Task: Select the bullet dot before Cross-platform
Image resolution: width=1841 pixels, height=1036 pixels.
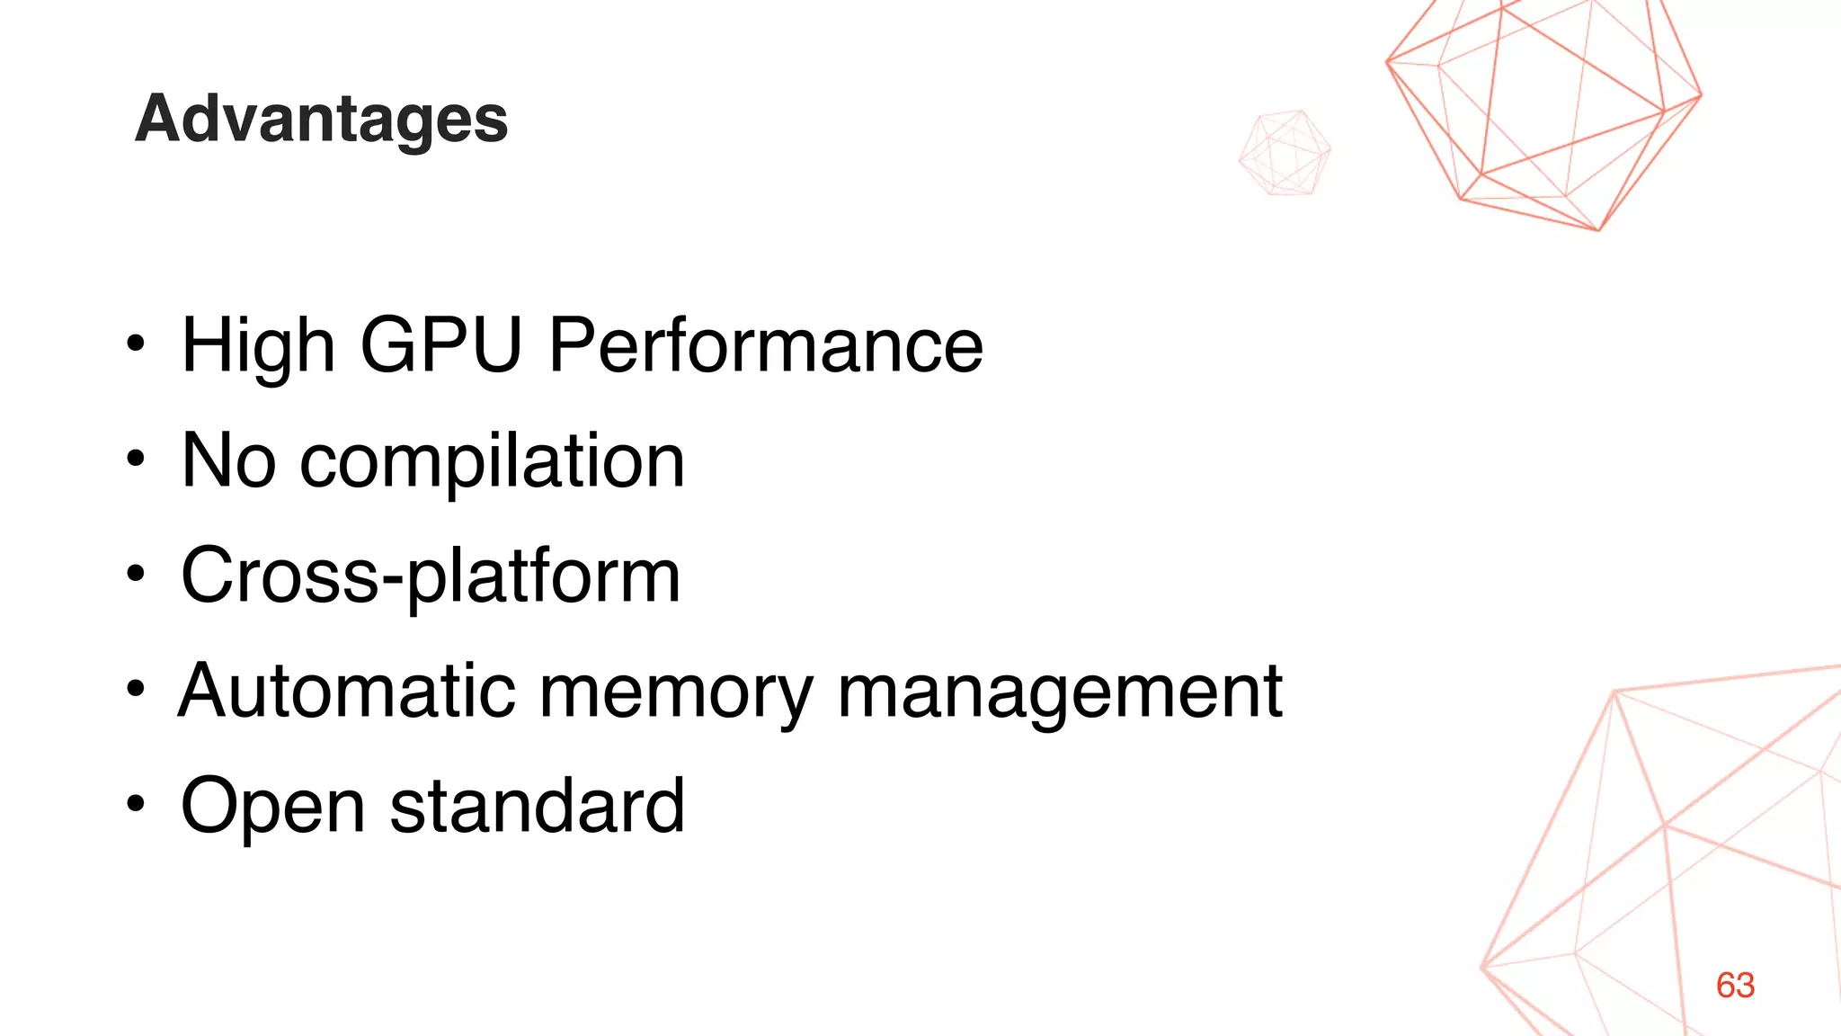Action: click(x=135, y=575)
